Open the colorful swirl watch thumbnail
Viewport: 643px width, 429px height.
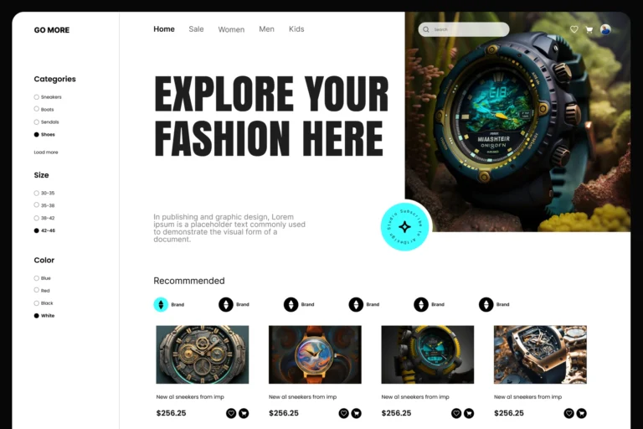[315, 354]
